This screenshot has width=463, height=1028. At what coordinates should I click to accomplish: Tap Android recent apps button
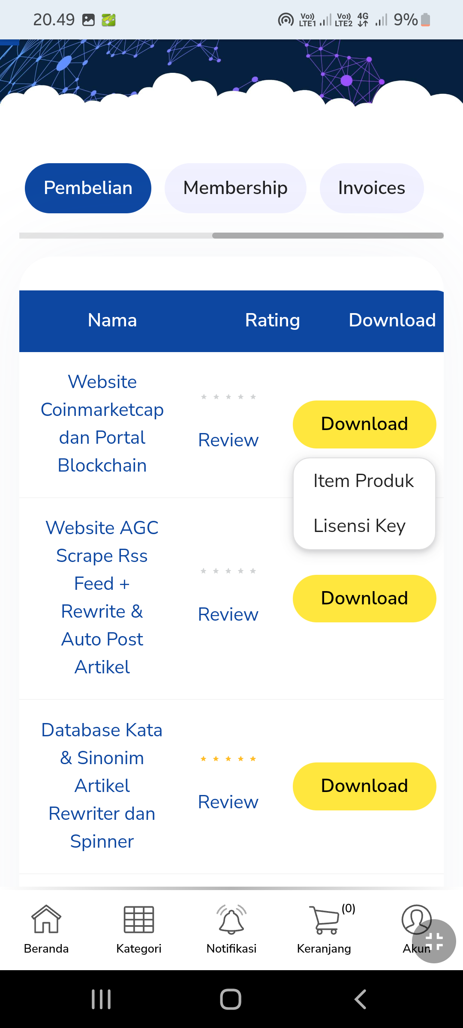[102, 999]
